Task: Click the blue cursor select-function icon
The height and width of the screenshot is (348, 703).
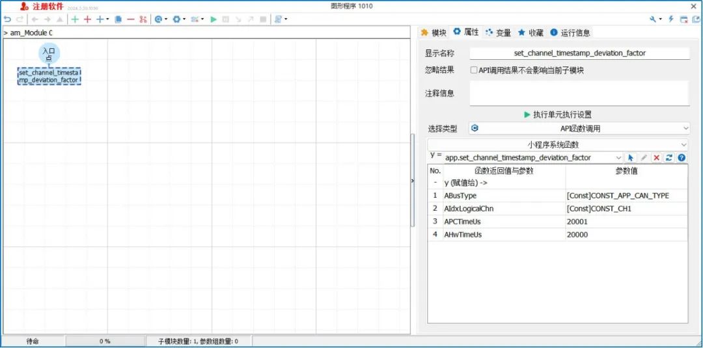Action: tap(630, 157)
